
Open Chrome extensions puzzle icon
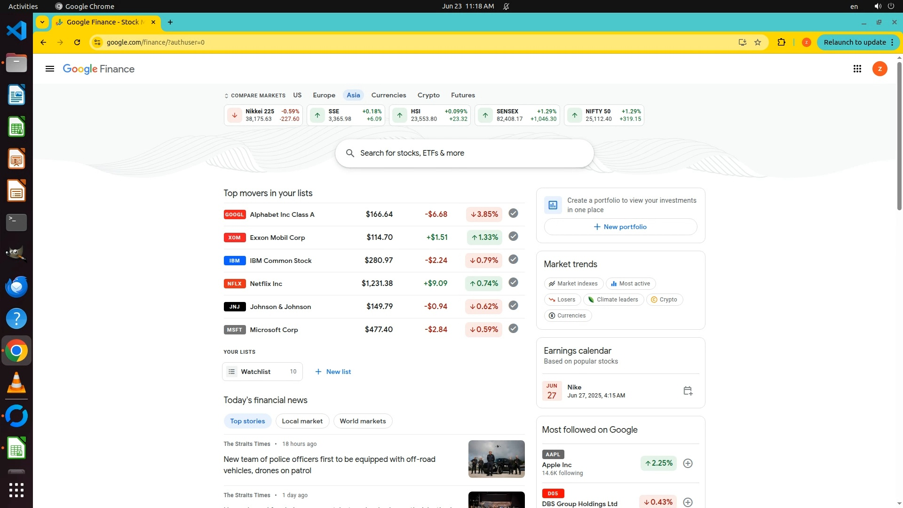[781, 42]
